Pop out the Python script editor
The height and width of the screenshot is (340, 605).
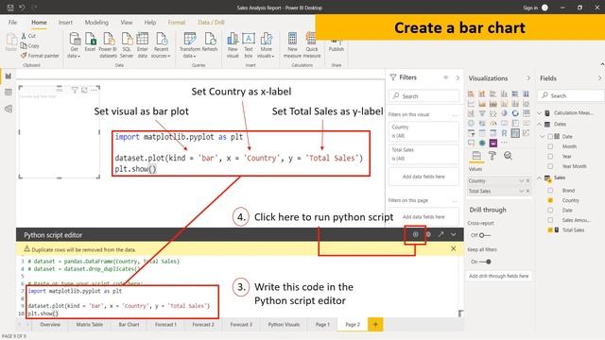click(441, 234)
